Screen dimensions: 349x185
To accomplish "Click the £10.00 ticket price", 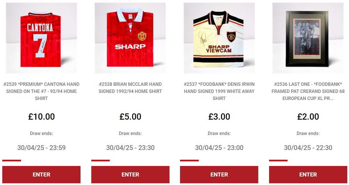I will 42,117.
